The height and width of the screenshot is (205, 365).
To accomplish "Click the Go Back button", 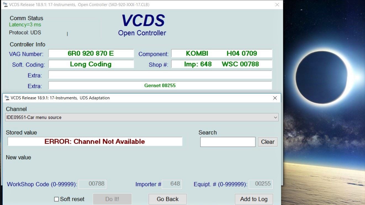I will [x=168, y=199].
